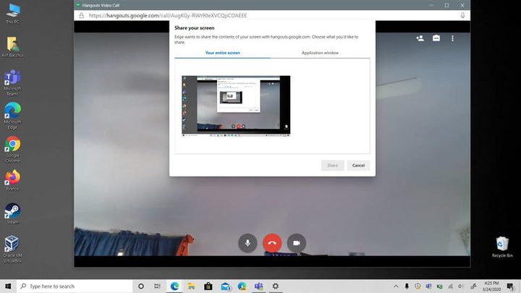This screenshot has width=521, height=293.
Task: Click the Hangouts URL address field
Action: (168, 16)
